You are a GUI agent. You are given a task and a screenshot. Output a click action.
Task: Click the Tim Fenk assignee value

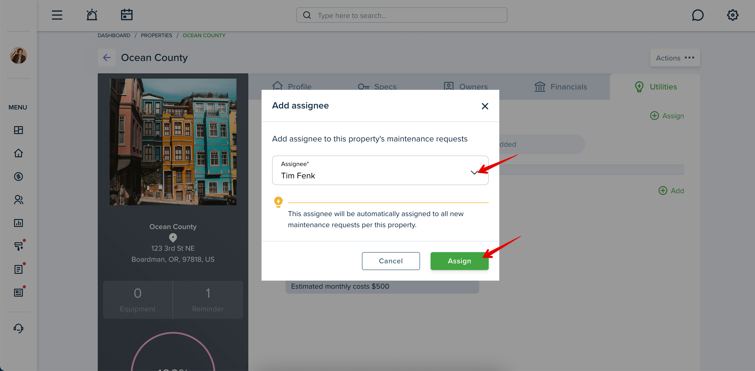click(298, 175)
